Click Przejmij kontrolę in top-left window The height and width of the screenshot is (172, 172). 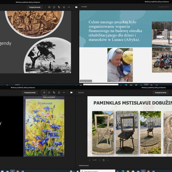pyautogui.click(x=35, y=7)
